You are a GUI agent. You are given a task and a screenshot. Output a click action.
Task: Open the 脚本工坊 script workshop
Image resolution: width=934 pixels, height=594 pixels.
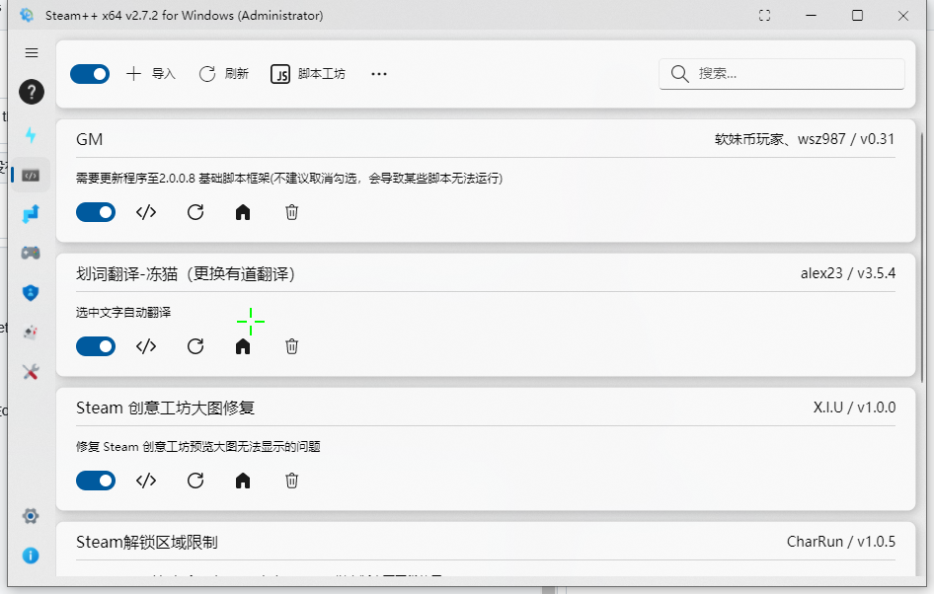(307, 73)
